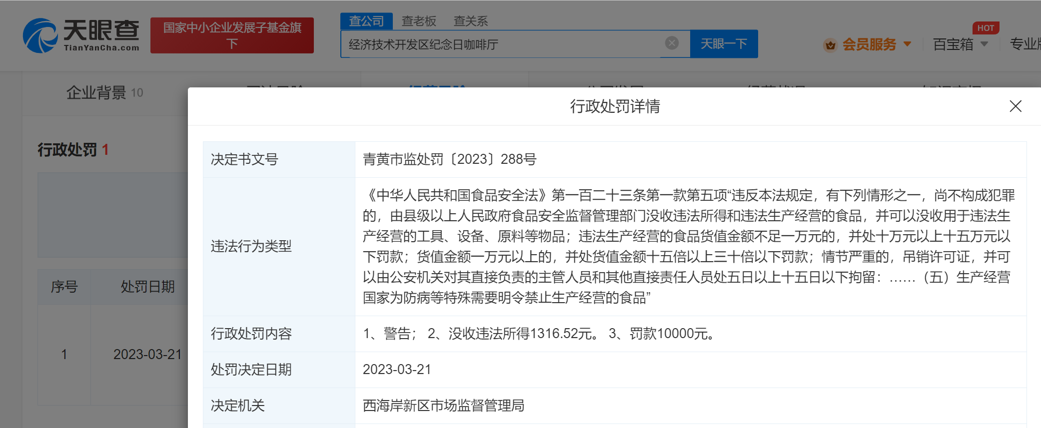Click the red HOT badge

tap(985, 28)
